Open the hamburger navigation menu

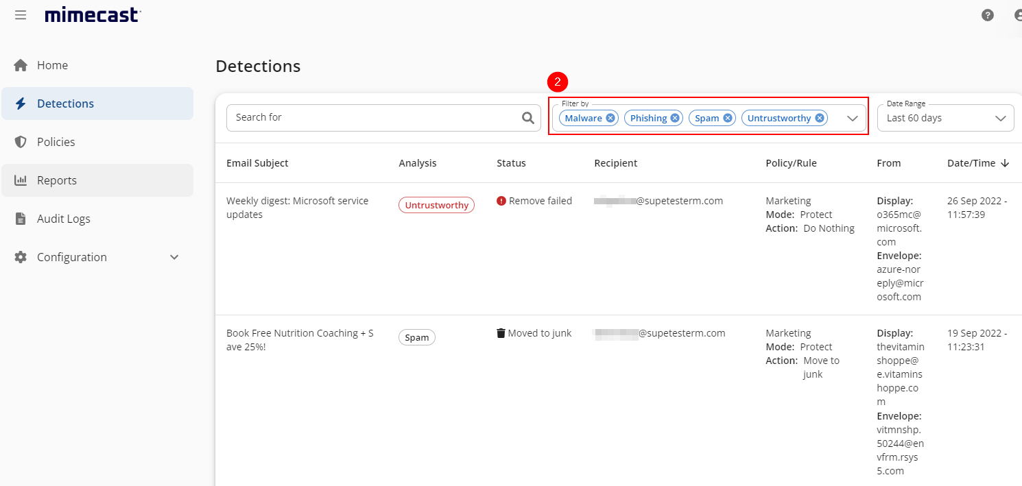click(x=20, y=14)
